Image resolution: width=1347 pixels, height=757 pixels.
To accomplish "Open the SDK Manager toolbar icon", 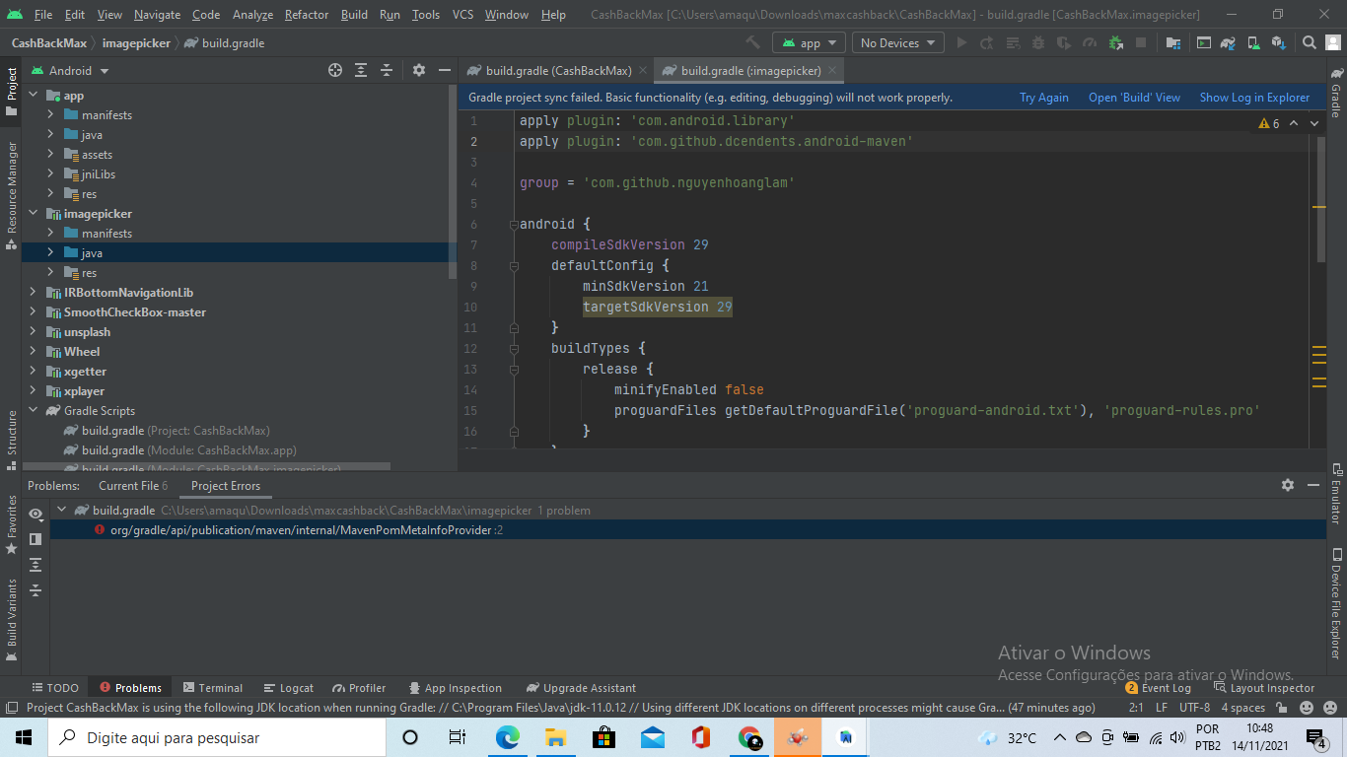I will click(1279, 43).
